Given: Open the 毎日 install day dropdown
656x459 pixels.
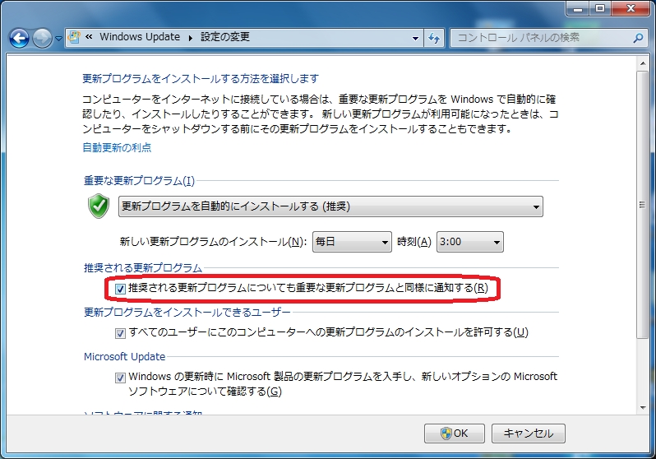Looking at the screenshot, I should (352, 242).
